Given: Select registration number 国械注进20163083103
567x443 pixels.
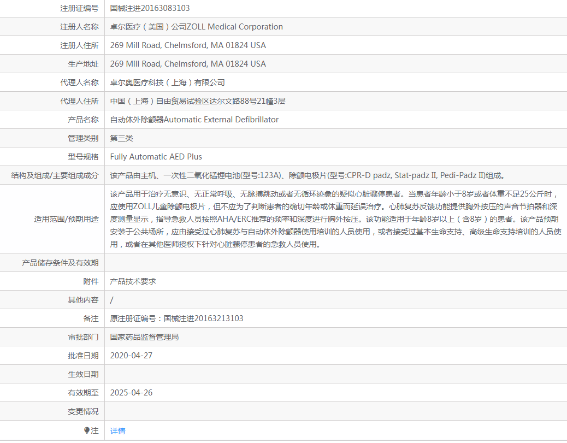Looking at the screenshot, I should [150, 8].
